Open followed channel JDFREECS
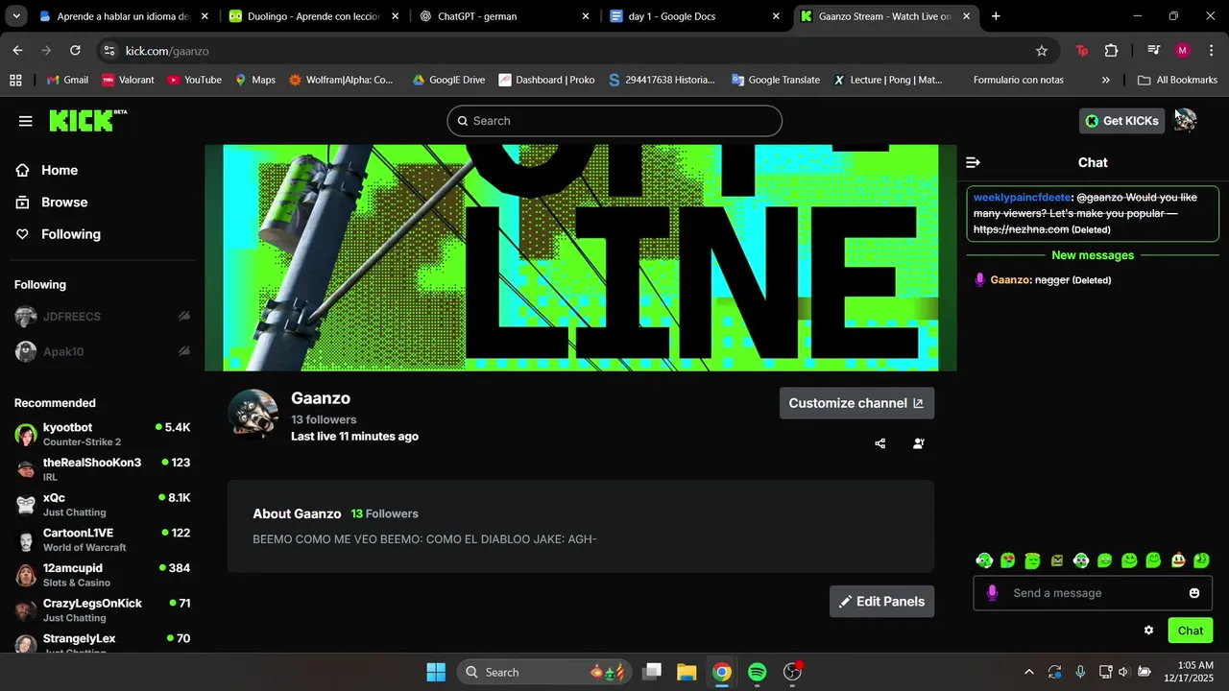Screen dimensions: 1229x691 (102, 317)
